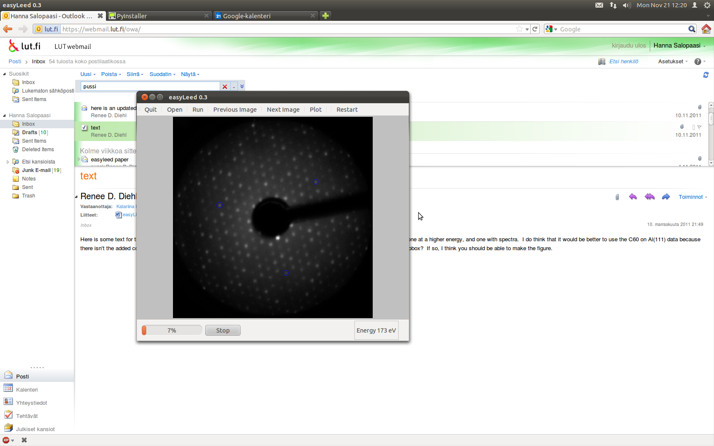
Task: Click the 7% progress bar
Action: click(172, 330)
